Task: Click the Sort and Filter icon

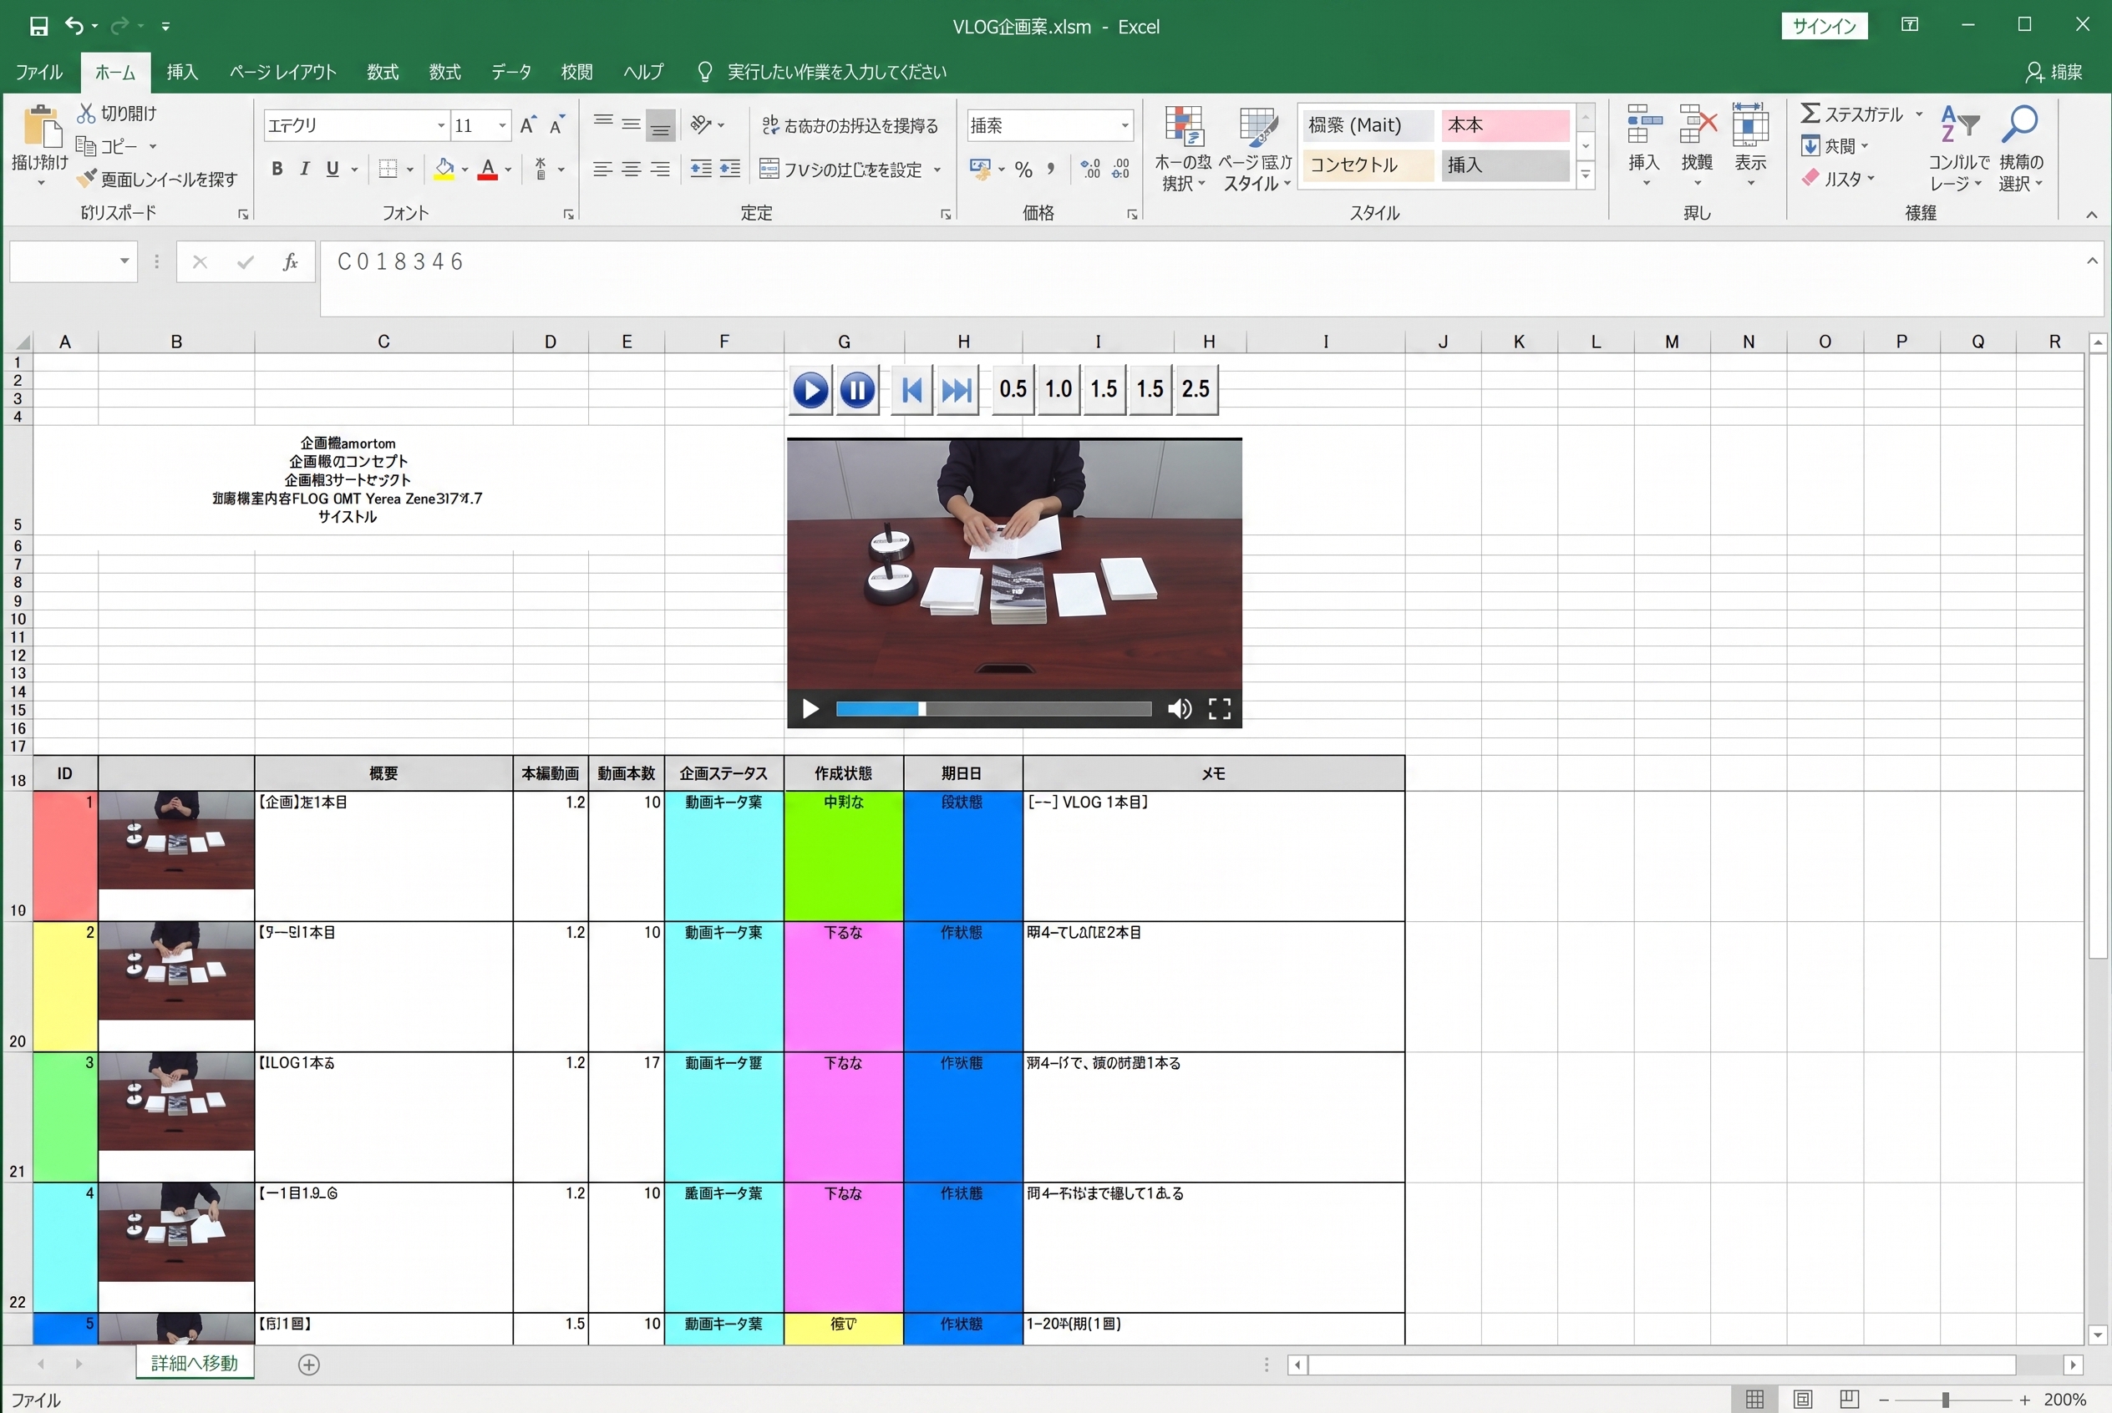Action: click(x=1960, y=125)
